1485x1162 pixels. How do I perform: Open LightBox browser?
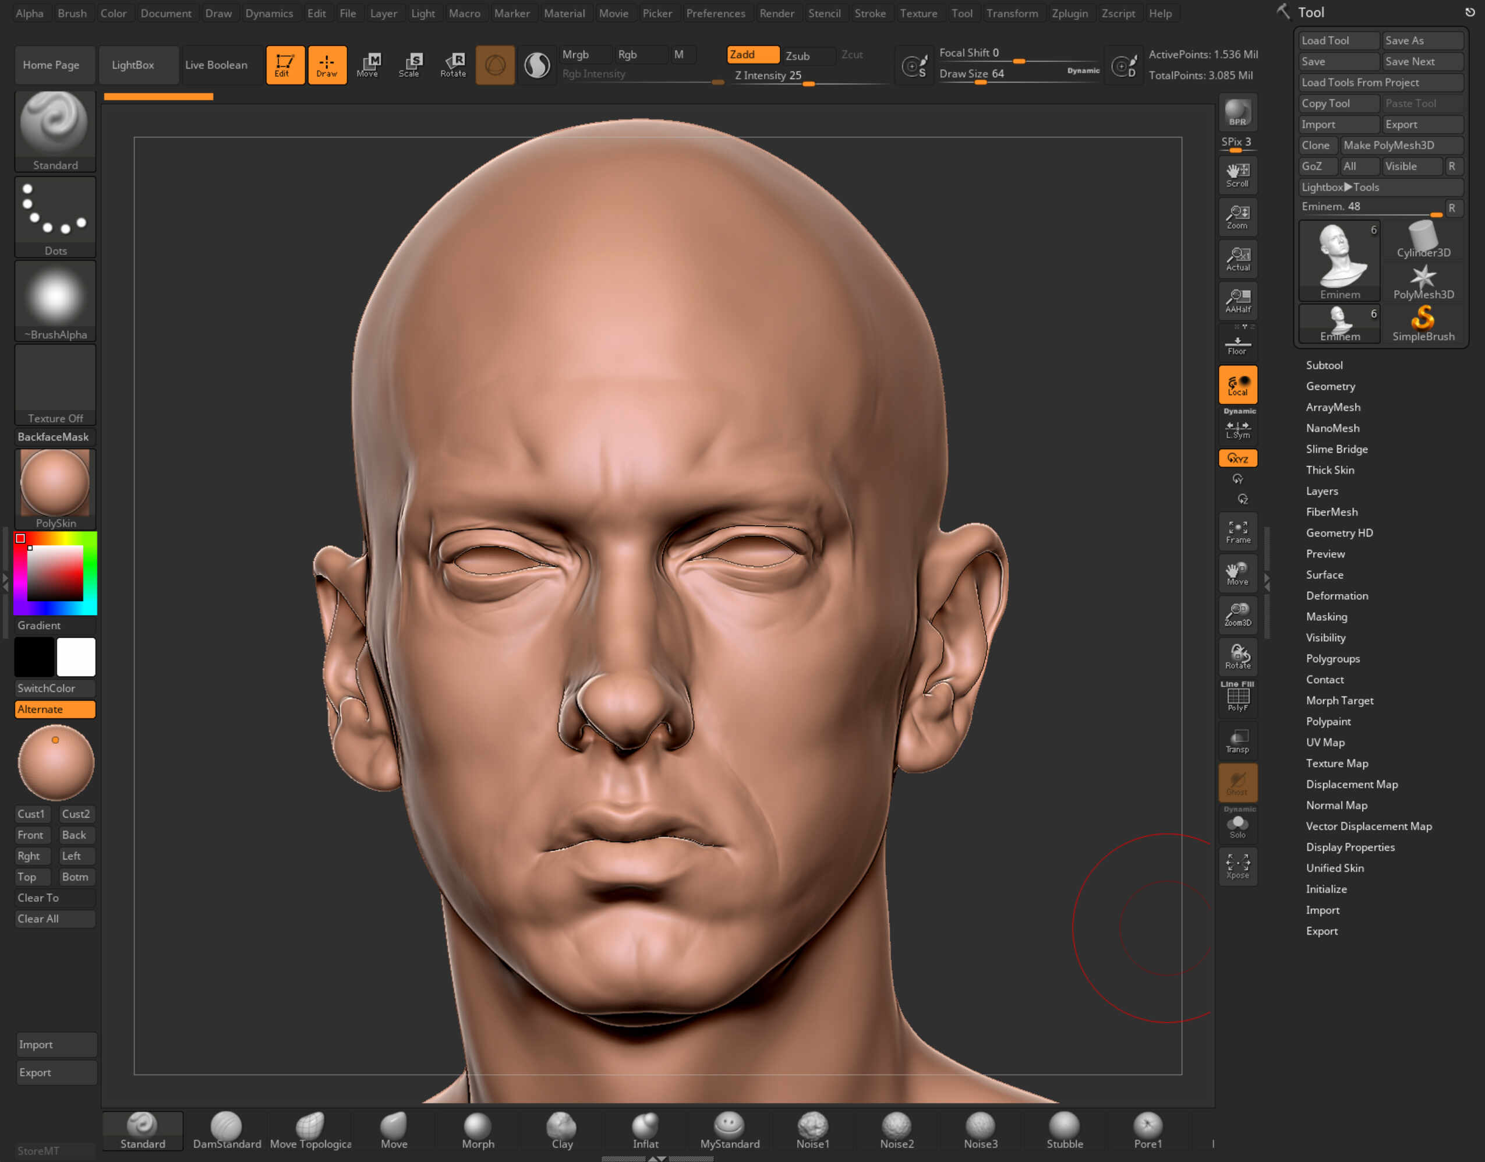tap(133, 65)
